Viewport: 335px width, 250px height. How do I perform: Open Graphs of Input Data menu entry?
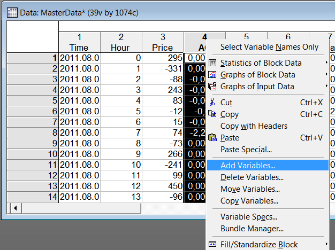(268, 87)
